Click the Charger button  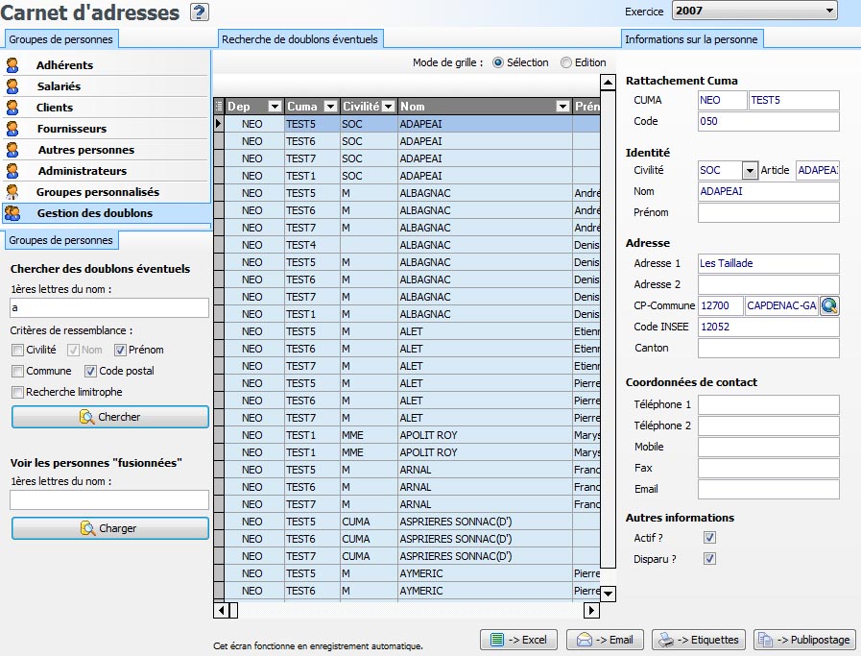[x=109, y=528]
